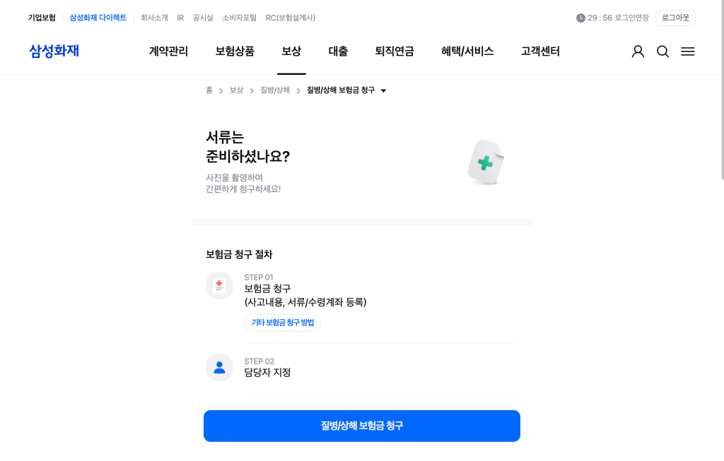Click the 기타 보험금 청구 방법 button
The image size is (724, 461).
tap(283, 323)
